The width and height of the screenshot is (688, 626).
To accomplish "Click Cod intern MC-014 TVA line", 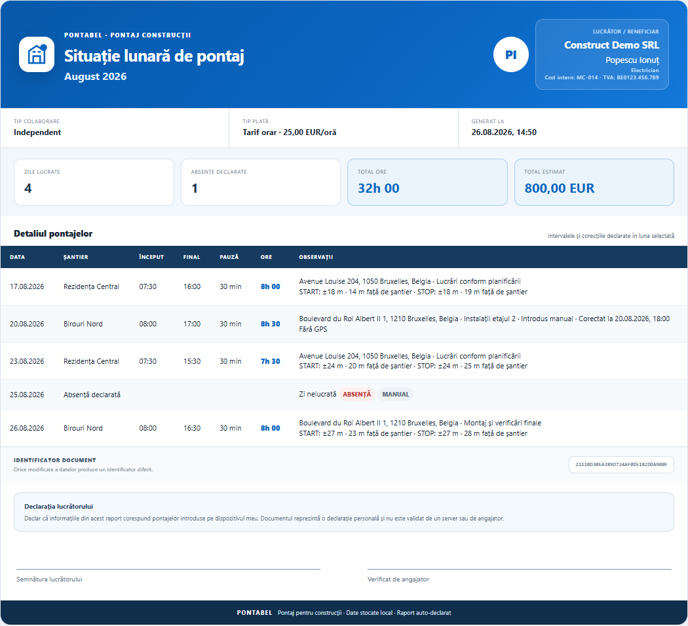I will coord(602,77).
